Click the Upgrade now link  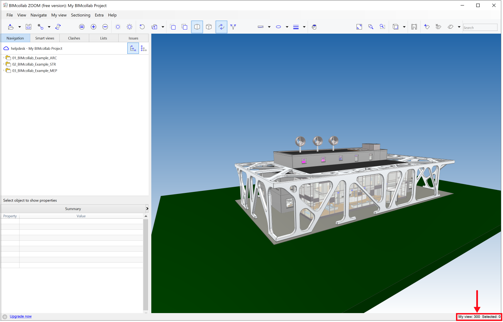(x=21, y=317)
